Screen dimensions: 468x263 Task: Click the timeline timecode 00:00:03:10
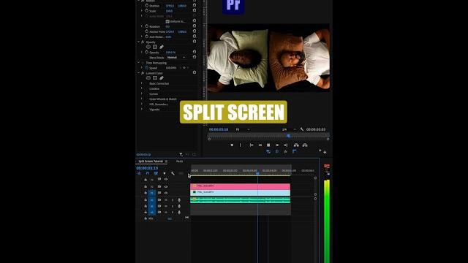pos(147,168)
